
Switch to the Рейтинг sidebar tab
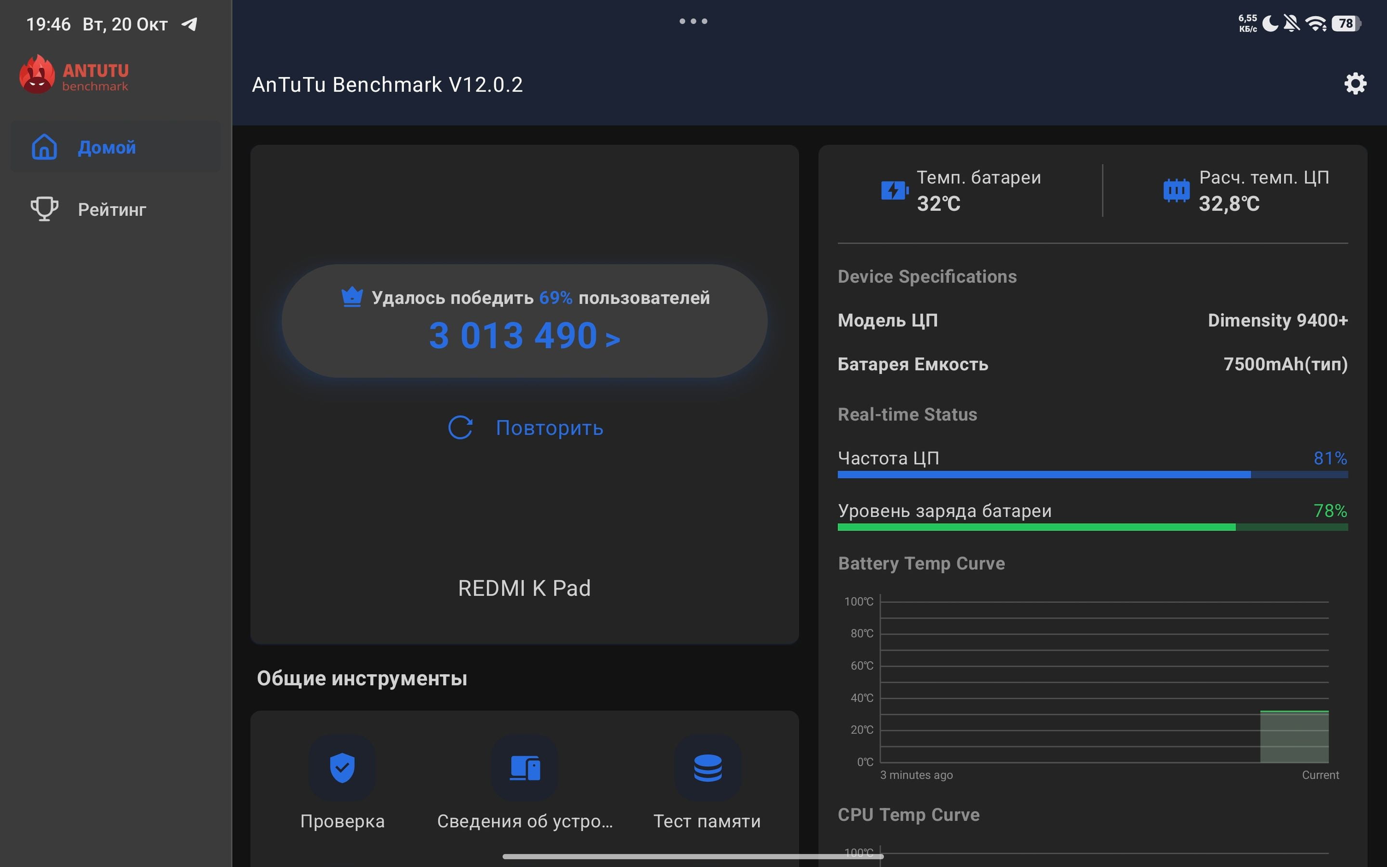pos(115,209)
